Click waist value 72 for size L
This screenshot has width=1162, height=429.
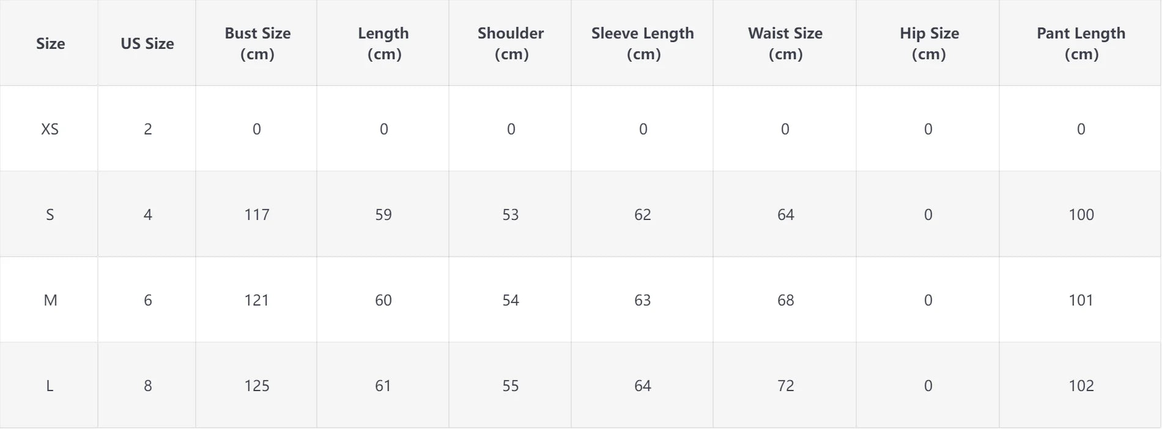785,386
